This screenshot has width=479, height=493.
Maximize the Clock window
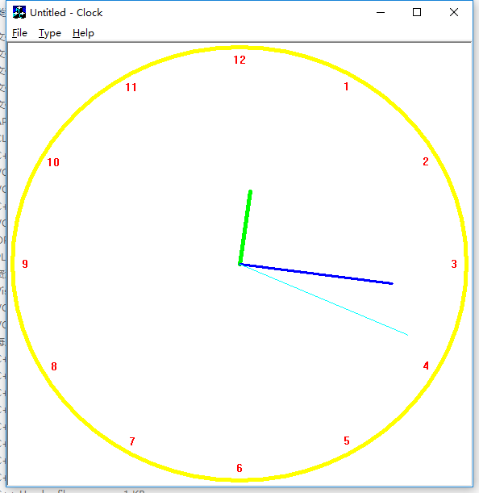click(417, 13)
